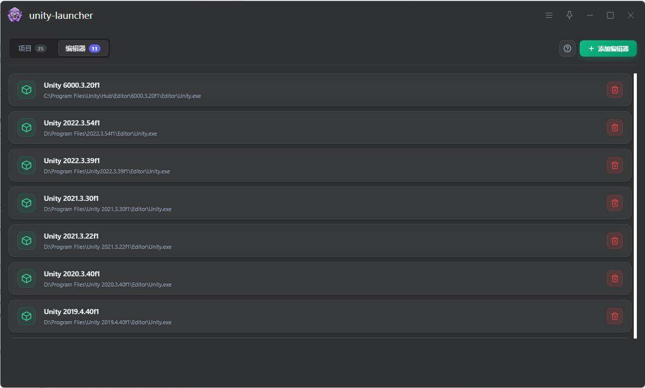Select the Unity 2021.3.22f1 title
Image resolution: width=645 pixels, height=388 pixels.
click(71, 236)
